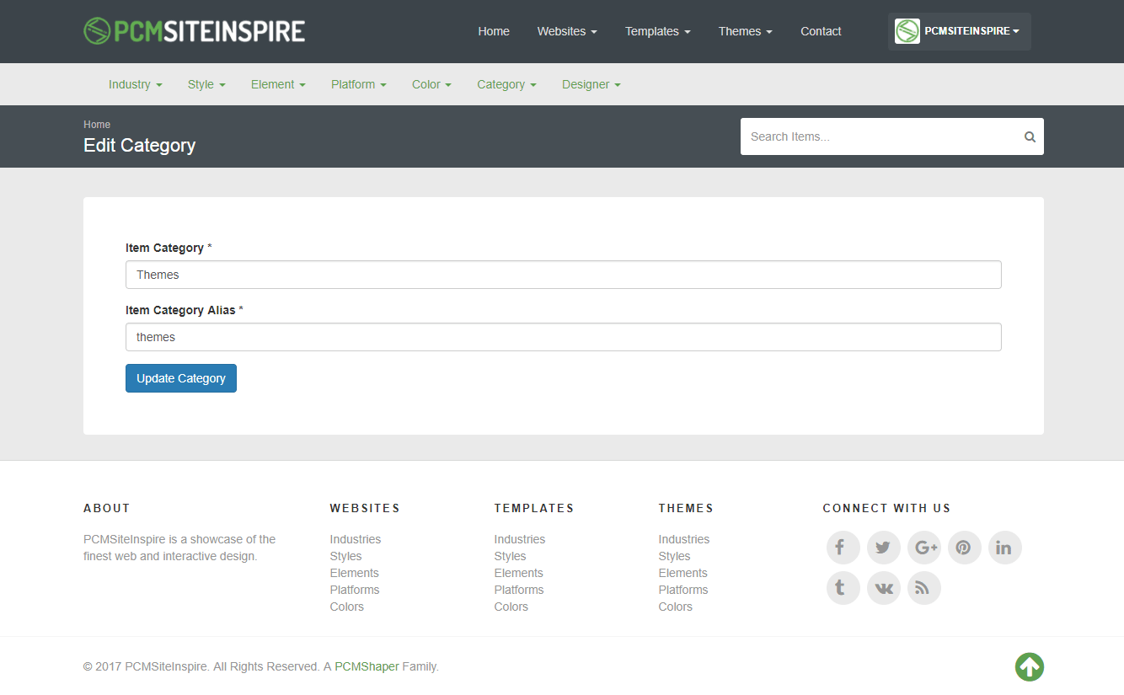This screenshot has height=695, width=1124.
Task: Expand the Category filter dropdown
Action: pyautogui.click(x=506, y=84)
